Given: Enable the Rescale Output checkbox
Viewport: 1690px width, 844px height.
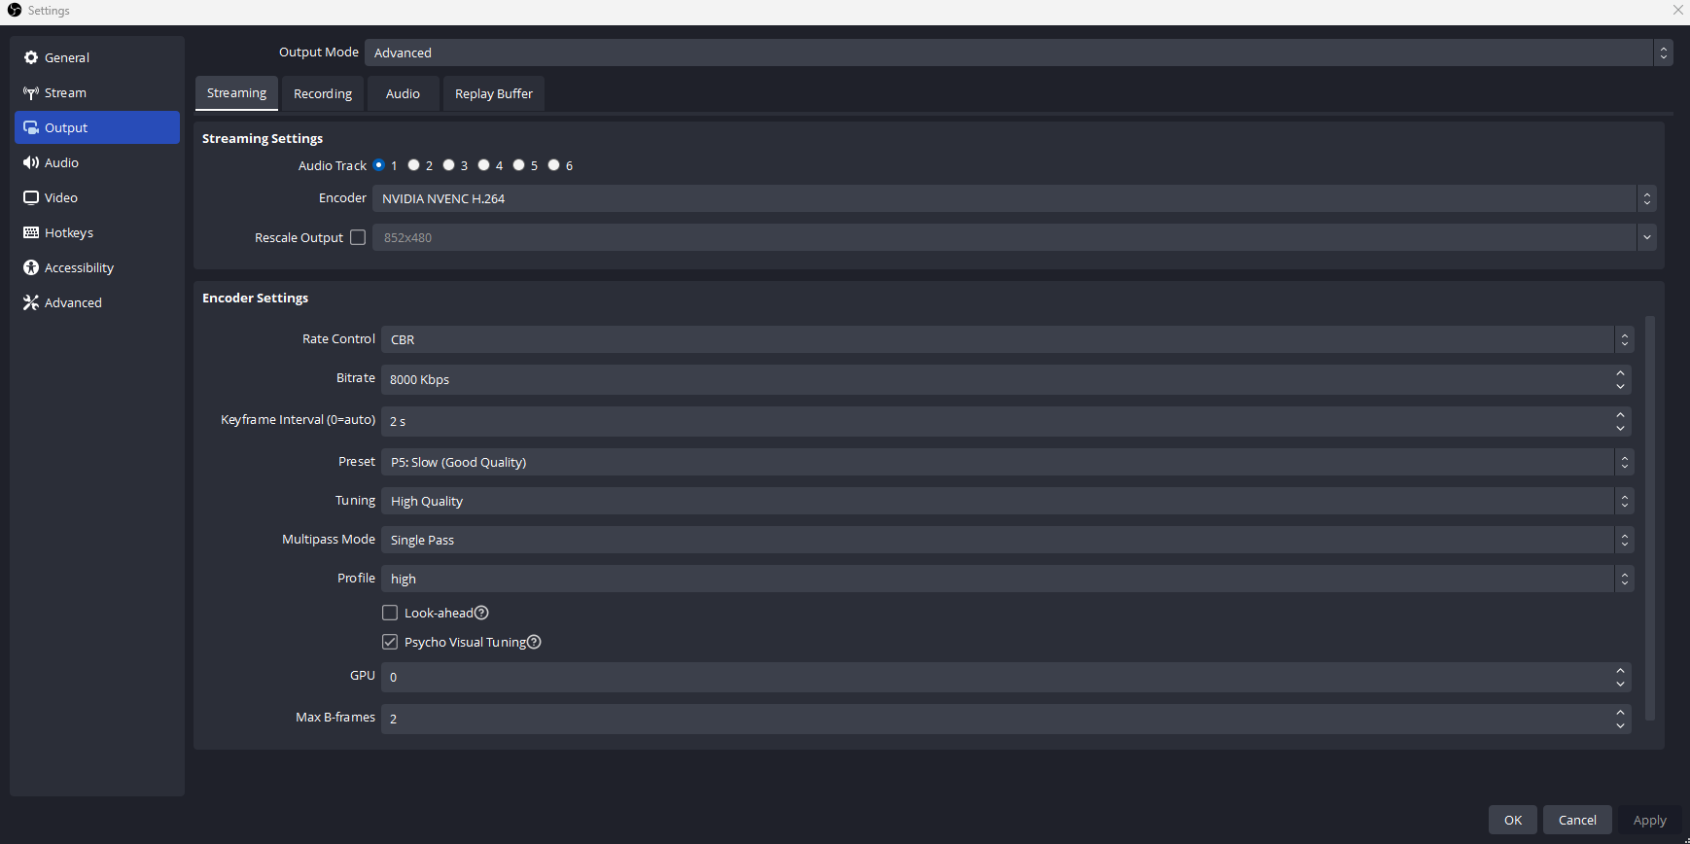Looking at the screenshot, I should point(358,237).
